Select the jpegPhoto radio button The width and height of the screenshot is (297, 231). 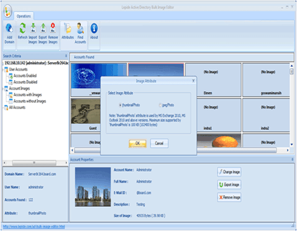(160, 105)
